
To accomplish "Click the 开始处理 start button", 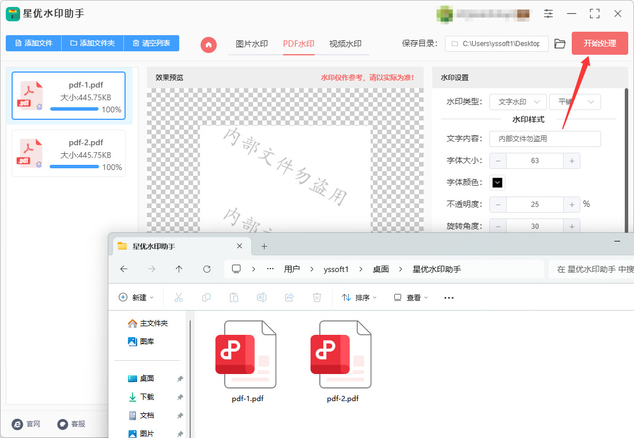I will point(599,43).
